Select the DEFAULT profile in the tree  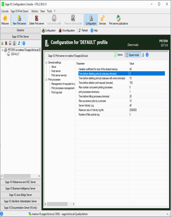15,54
